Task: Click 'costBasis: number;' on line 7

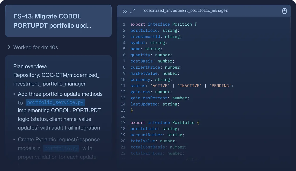Action: click(x=153, y=61)
